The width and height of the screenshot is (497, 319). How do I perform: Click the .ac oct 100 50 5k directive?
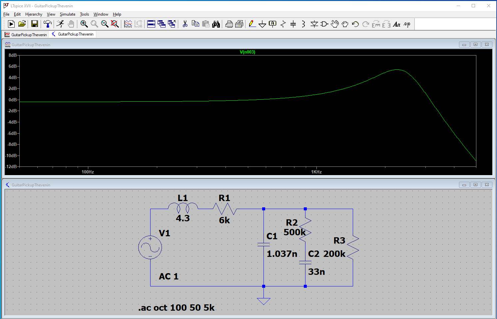pyautogui.click(x=176, y=308)
